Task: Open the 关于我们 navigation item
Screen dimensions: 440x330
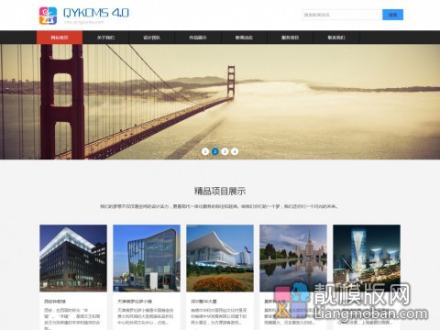Action: point(105,38)
